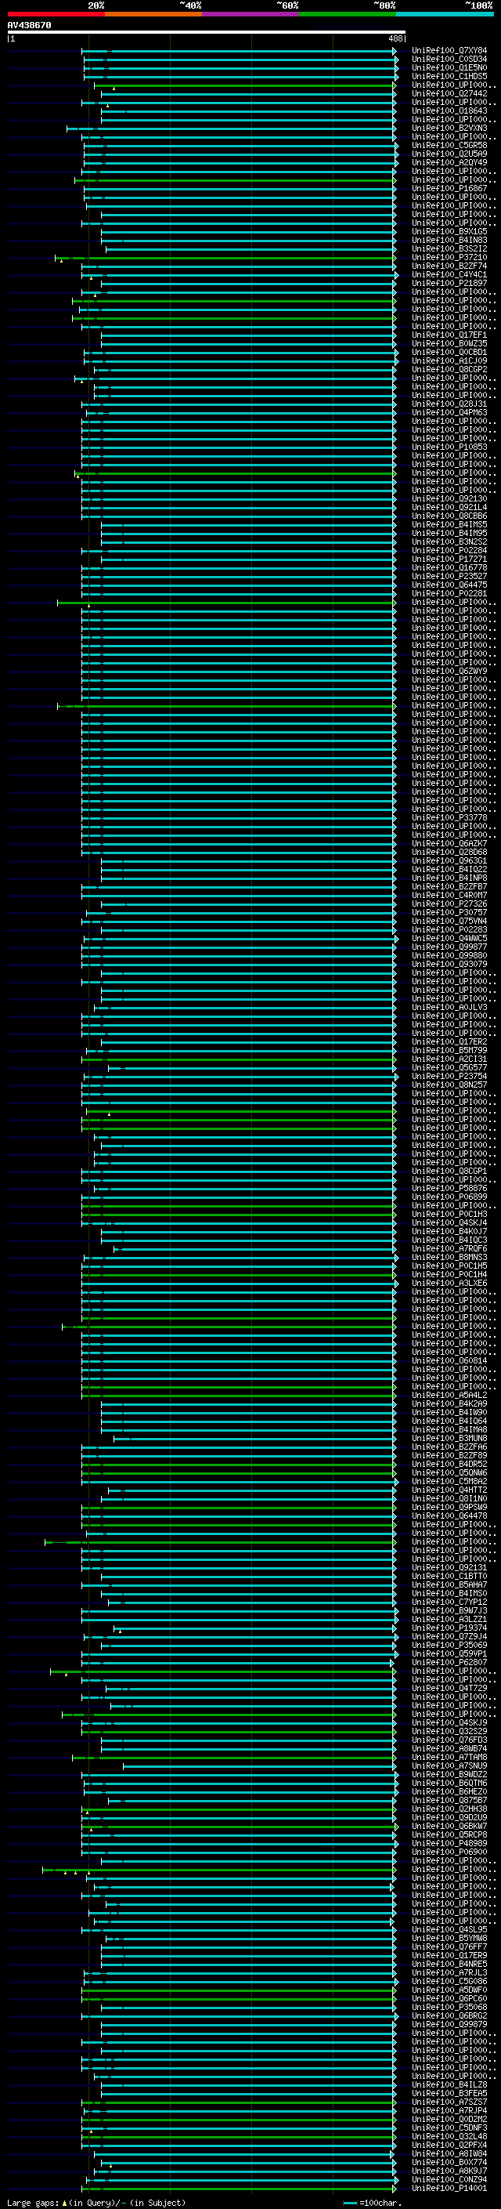
Task: Click the green alignment bar for UniRef100_P37210
Action: [226, 257]
